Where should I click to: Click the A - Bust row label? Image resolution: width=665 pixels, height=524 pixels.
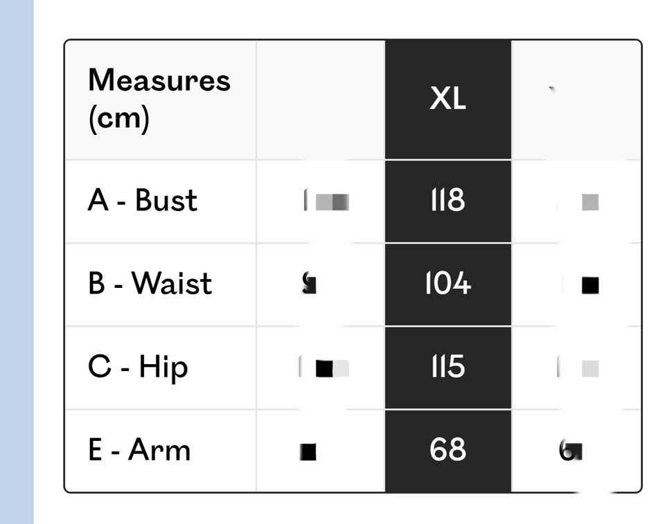(x=142, y=201)
